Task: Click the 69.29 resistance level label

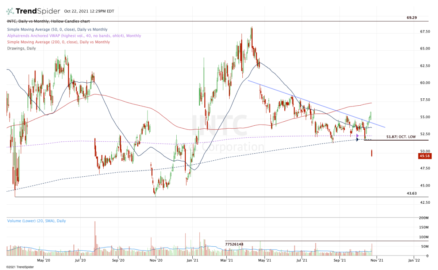Action: 412,17
